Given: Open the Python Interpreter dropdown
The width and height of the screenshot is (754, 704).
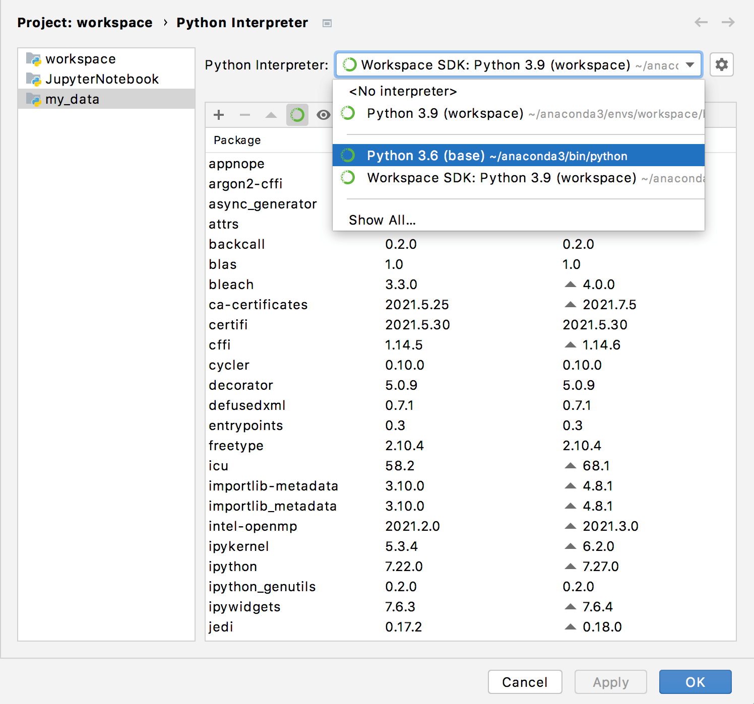Looking at the screenshot, I should 690,64.
